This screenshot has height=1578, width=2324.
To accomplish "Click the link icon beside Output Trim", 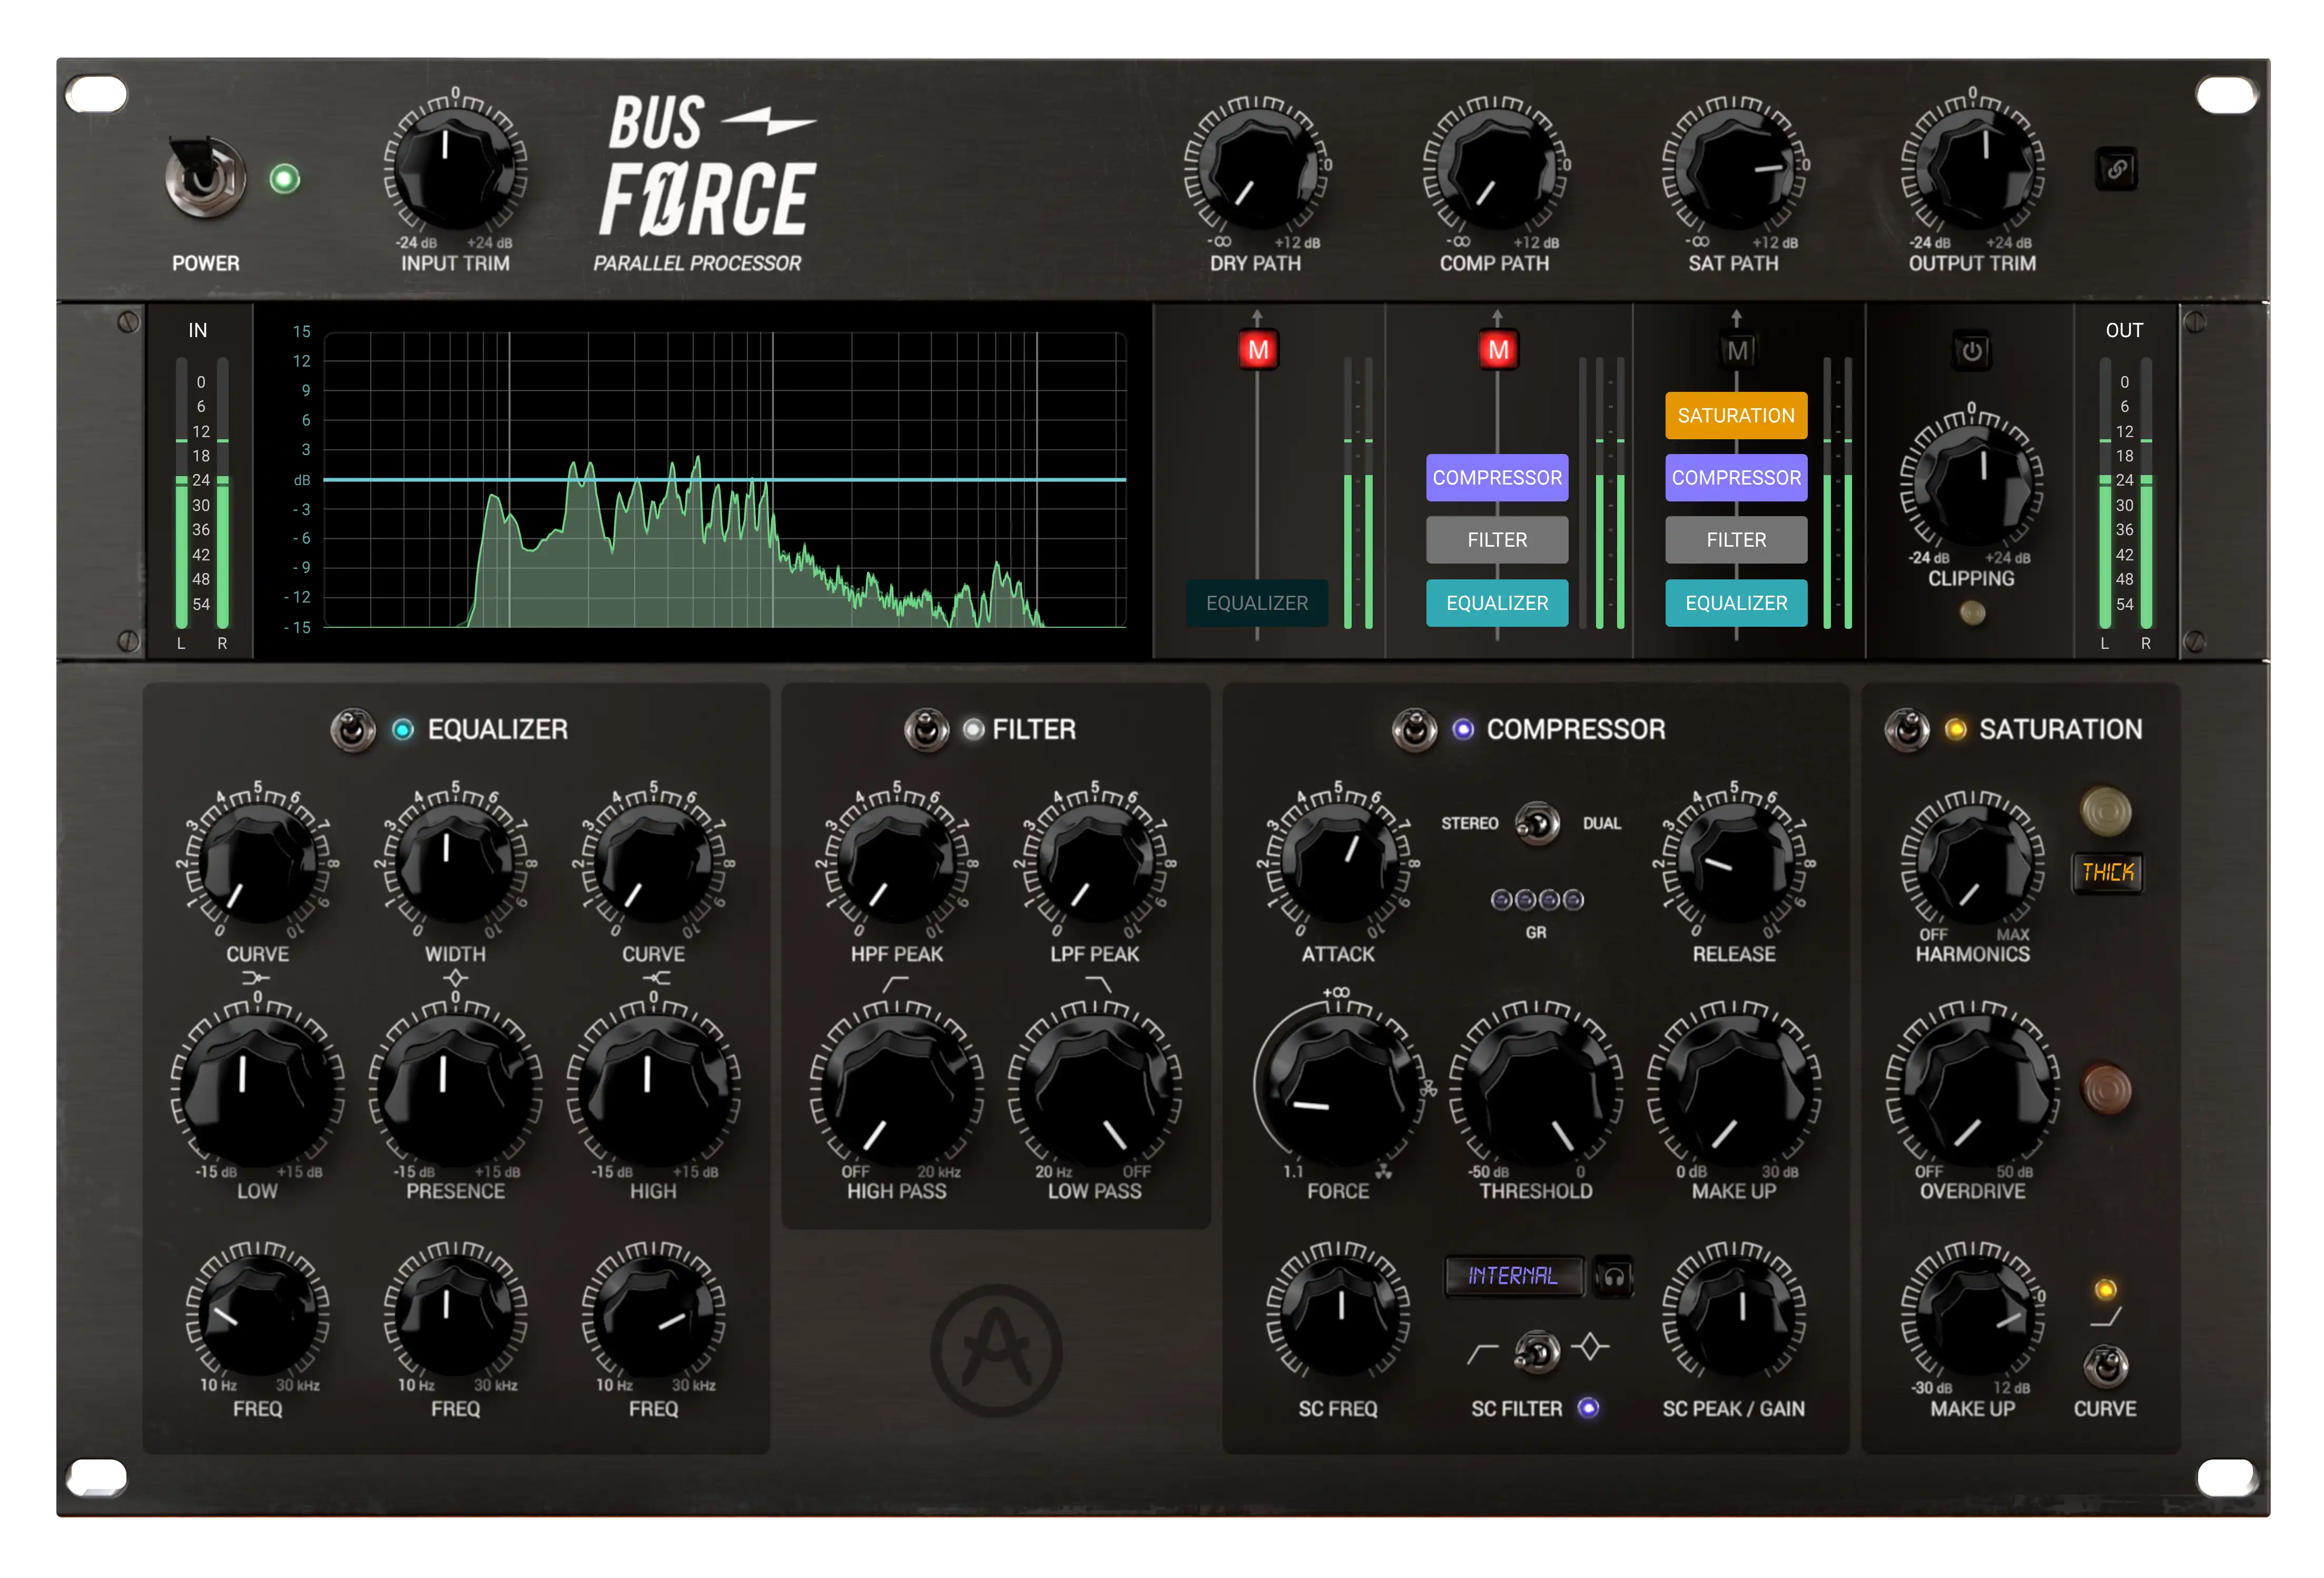I will [x=2116, y=169].
